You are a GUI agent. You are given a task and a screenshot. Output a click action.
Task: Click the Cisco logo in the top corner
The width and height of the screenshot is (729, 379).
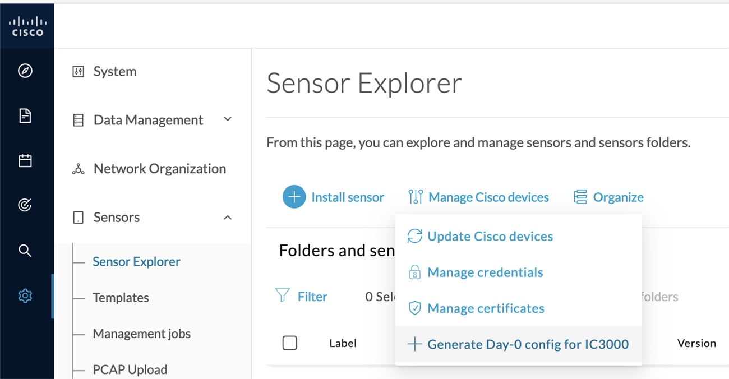click(27, 25)
